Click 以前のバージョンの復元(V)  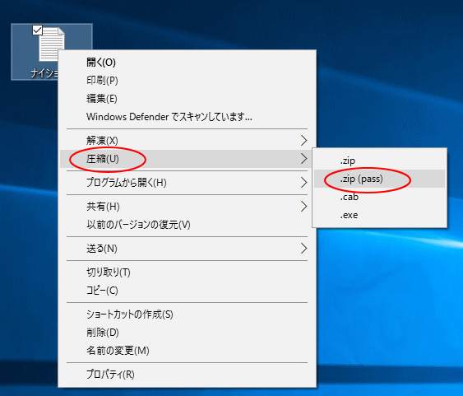pyautogui.click(x=188, y=225)
